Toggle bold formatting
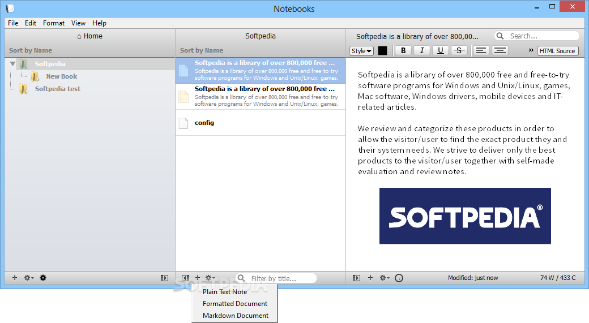Image resolution: width=589 pixels, height=323 pixels. (x=403, y=51)
